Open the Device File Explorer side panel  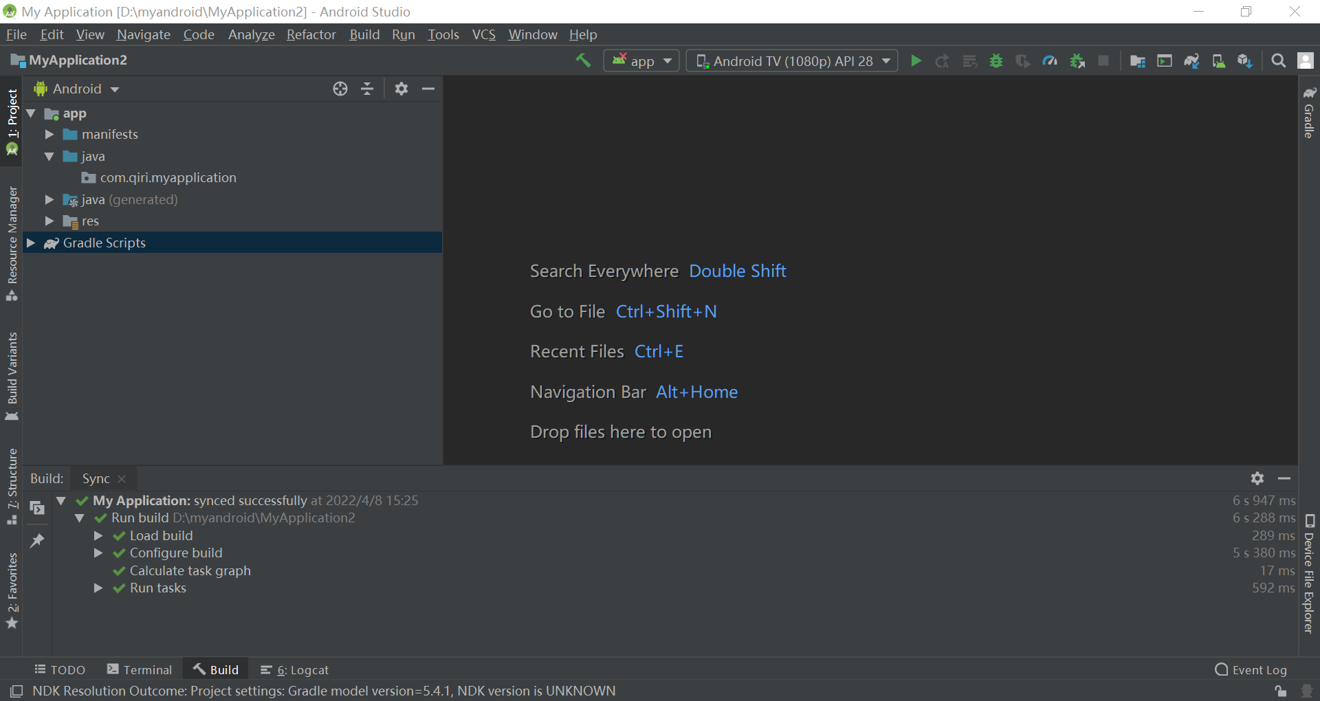point(1309,574)
